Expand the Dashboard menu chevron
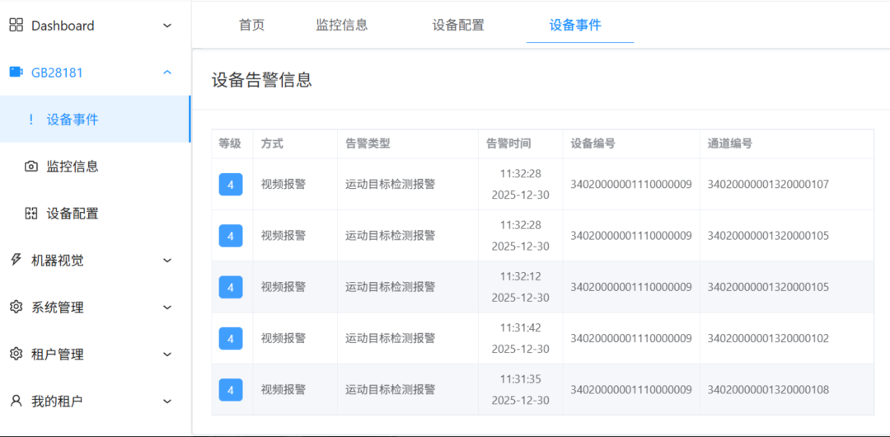The height and width of the screenshot is (437, 890). pos(167,26)
